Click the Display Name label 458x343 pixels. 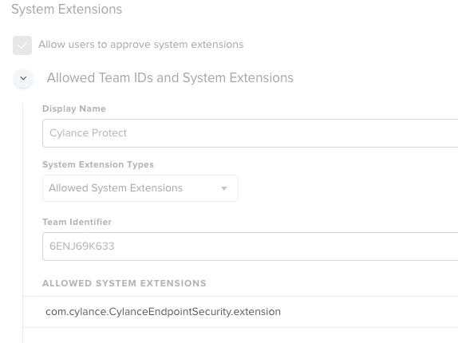point(74,108)
